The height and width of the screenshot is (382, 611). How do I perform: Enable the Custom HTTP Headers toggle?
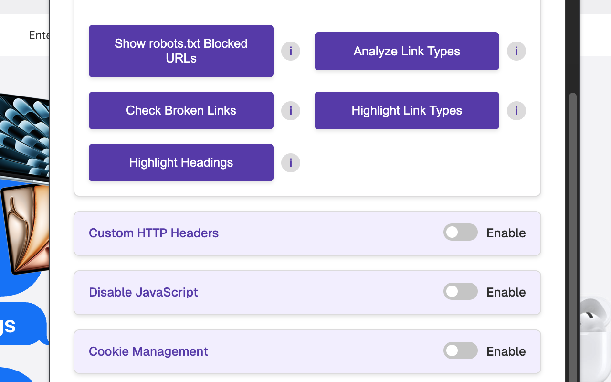click(x=460, y=233)
